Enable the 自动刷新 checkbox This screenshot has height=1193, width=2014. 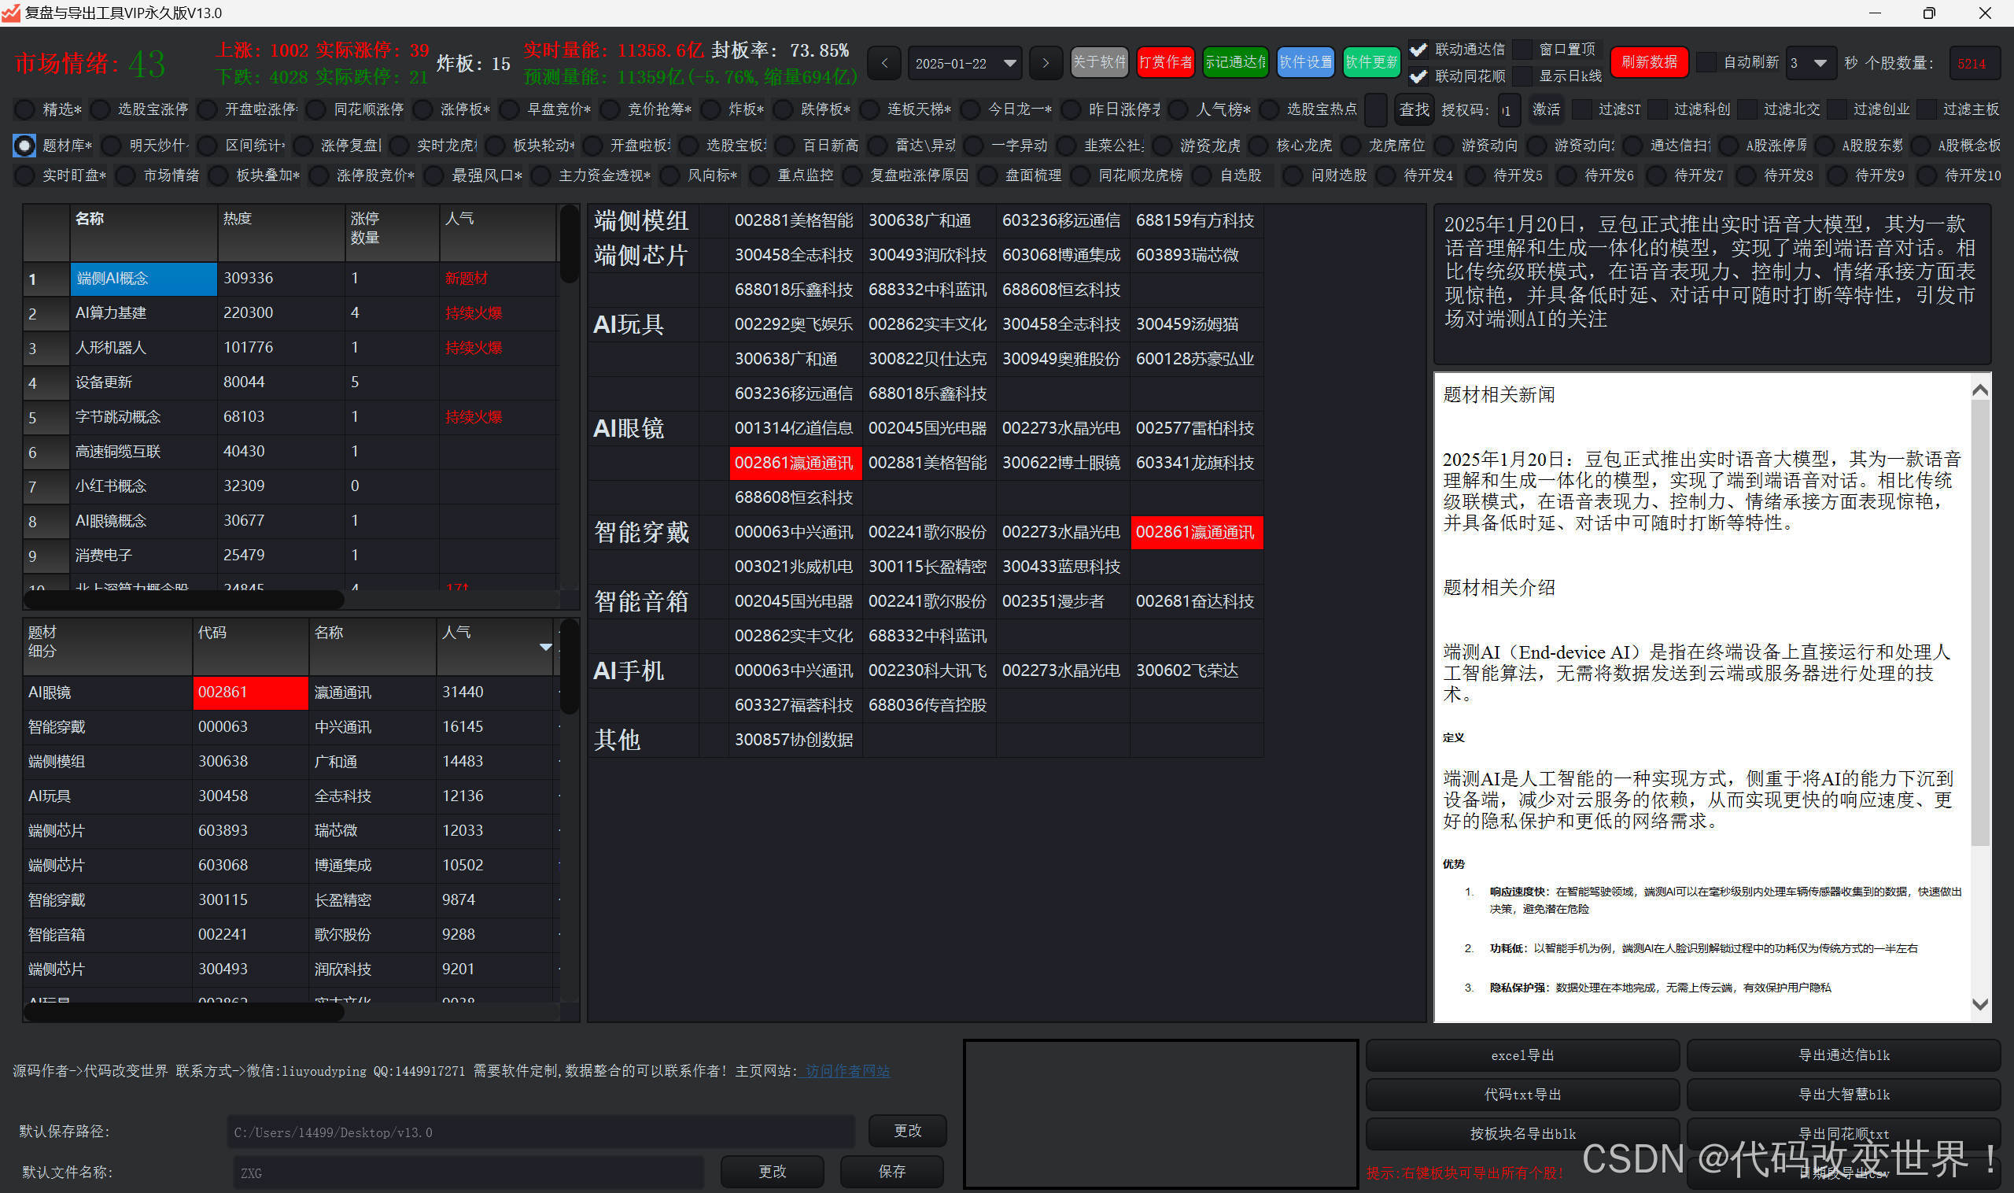(x=1706, y=63)
